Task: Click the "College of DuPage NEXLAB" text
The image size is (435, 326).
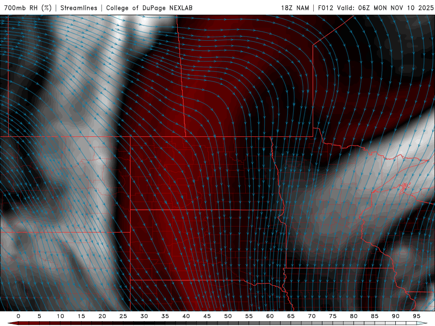Action: pos(149,8)
